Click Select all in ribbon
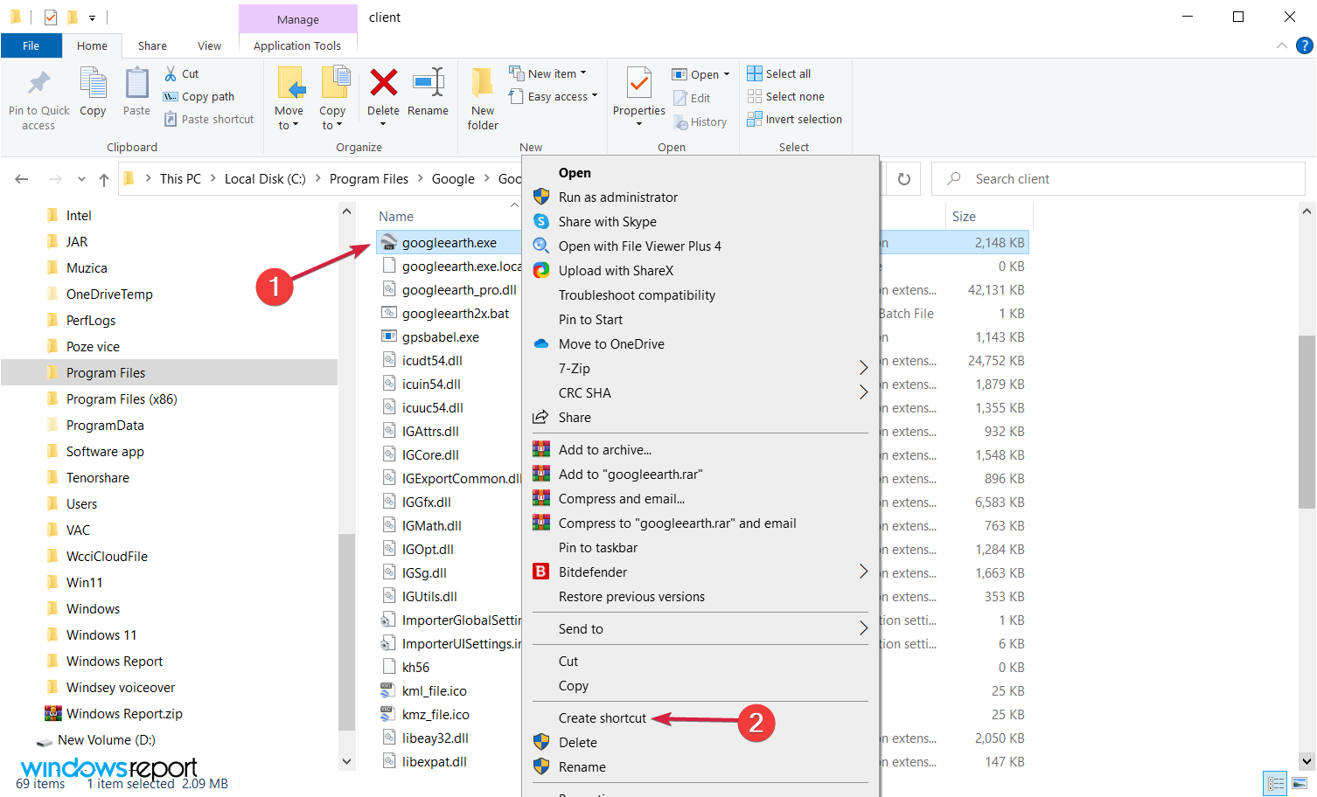The image size is (1317, 797). pyautogui.click(x=778, y=73)
